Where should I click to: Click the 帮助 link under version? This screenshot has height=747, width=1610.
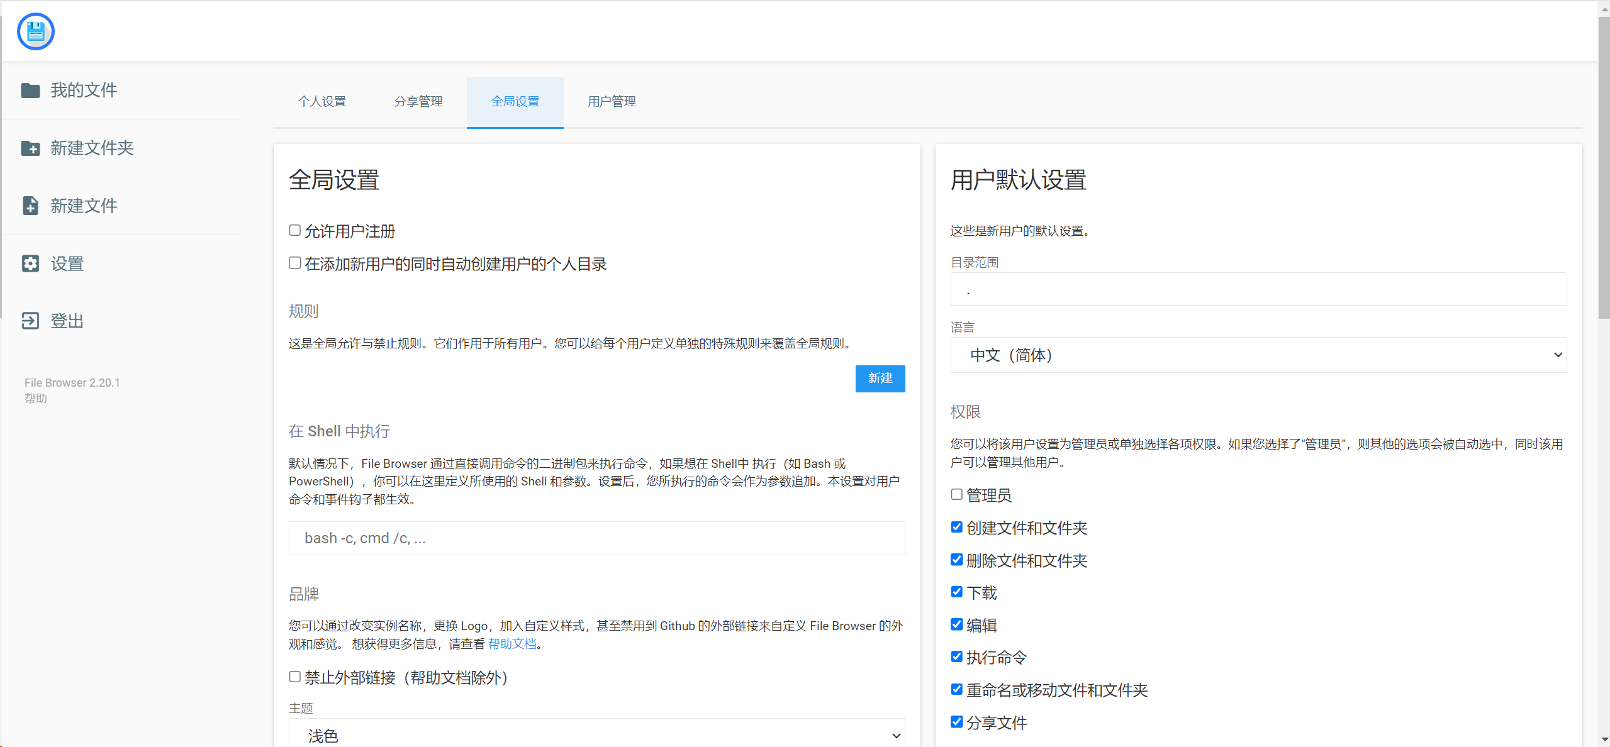click(x=36, y=399)
